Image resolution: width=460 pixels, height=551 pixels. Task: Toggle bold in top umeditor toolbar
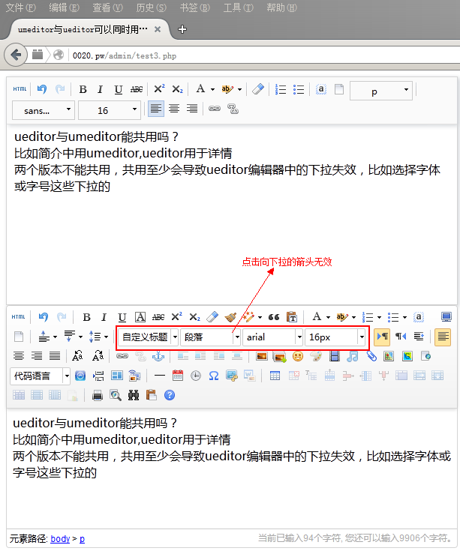pos(83,90)
